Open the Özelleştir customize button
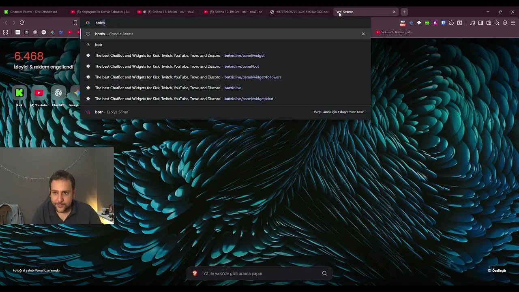Viewport: 519px width, 292px height. tap(497, 271)
